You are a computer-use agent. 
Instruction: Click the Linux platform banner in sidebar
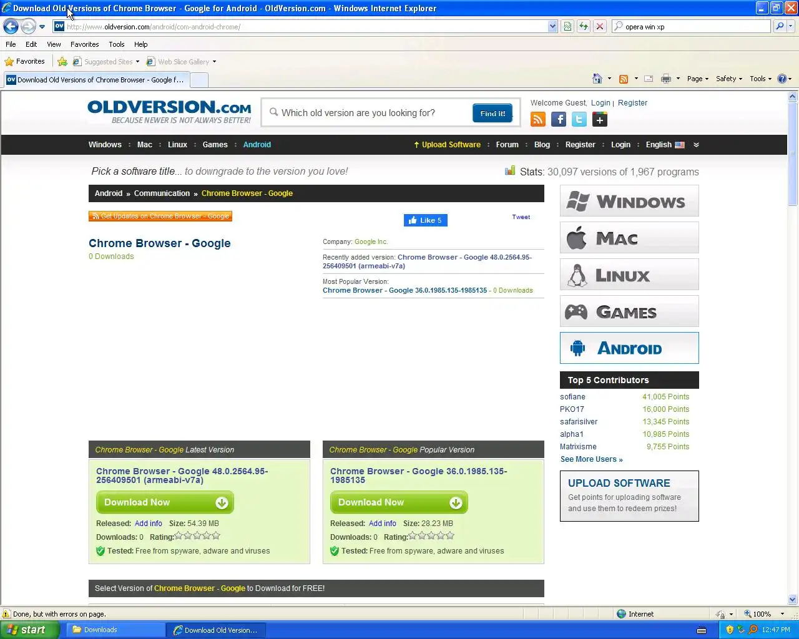tap(629, 275)
